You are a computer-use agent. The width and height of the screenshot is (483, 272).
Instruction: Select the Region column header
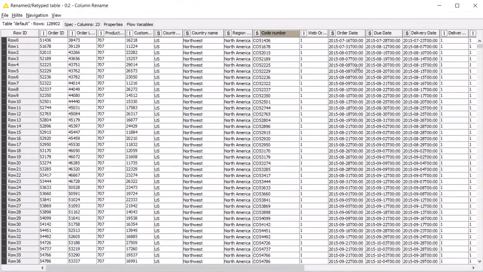click(241, 33)
